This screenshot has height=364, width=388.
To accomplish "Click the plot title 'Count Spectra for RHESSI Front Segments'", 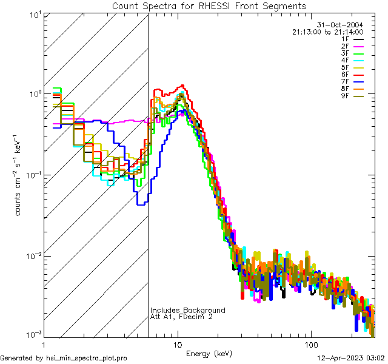I will click(x=209, y=6).
